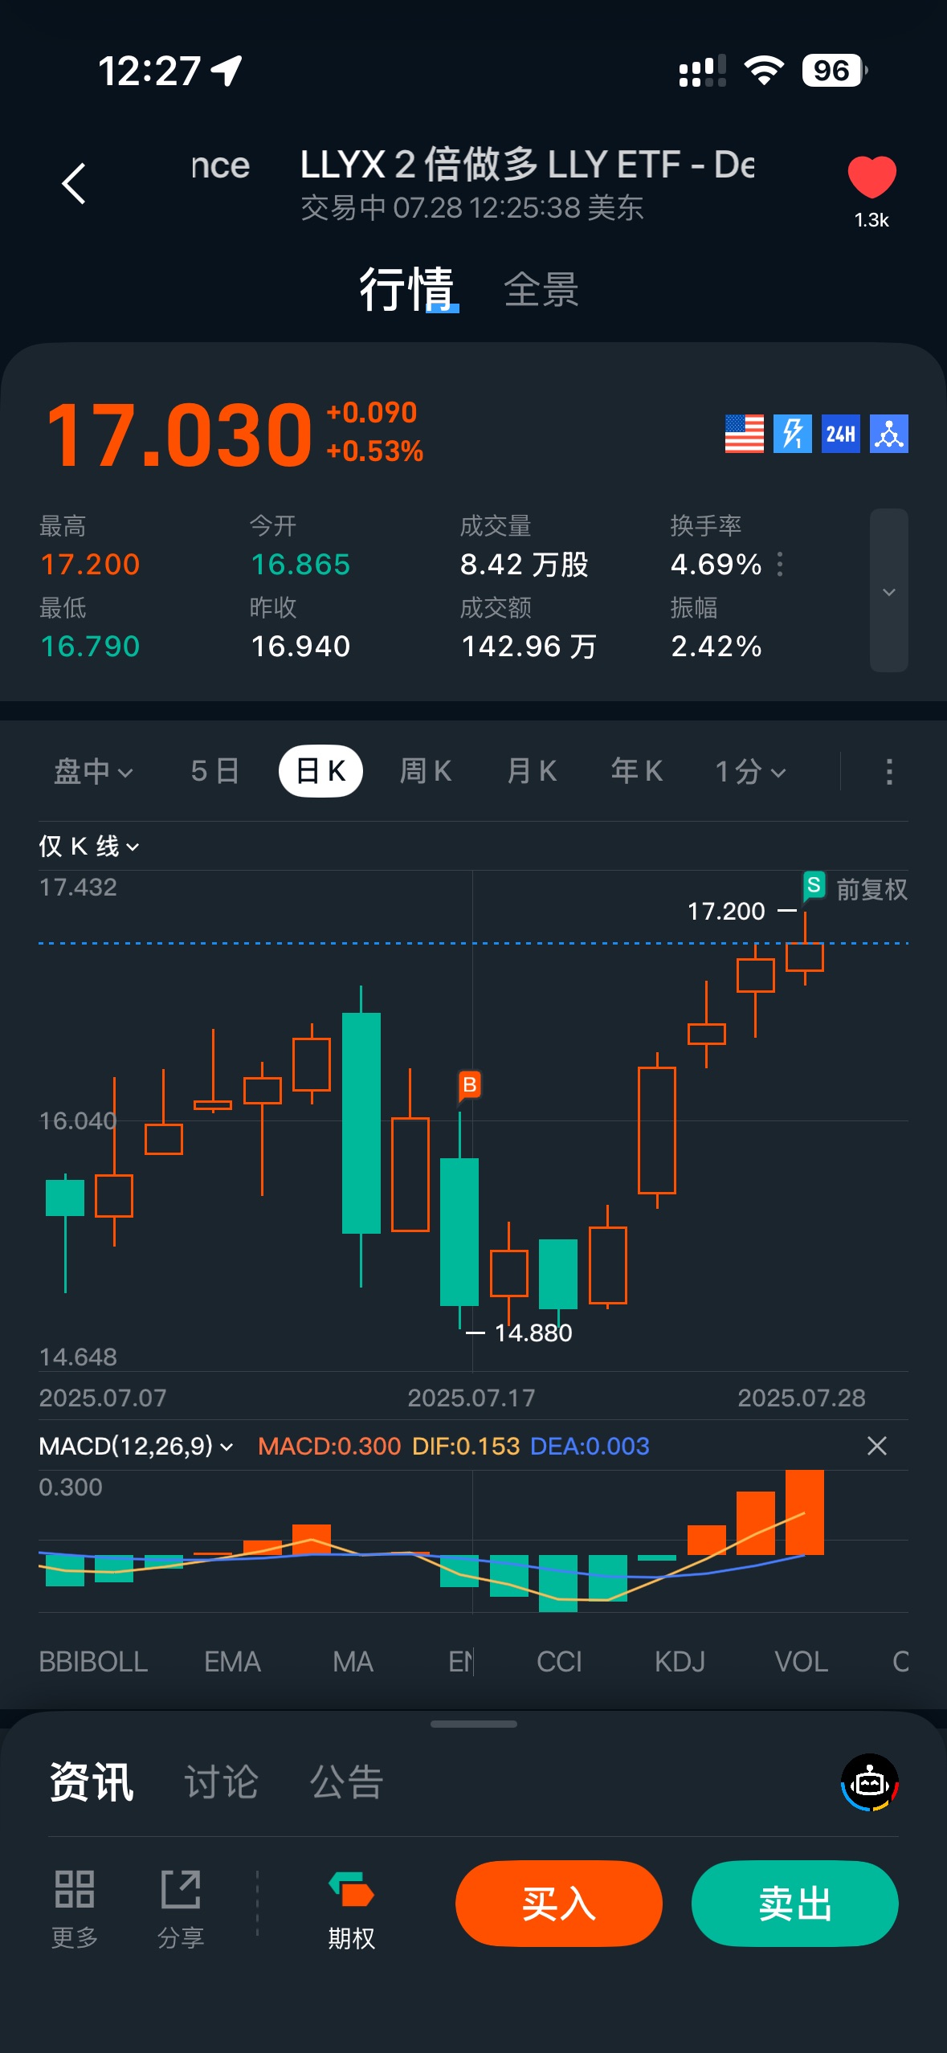This screenshot has height=2053, width=947.
Task: Expand the quote details chevron panel
Action: click(888, 590)
